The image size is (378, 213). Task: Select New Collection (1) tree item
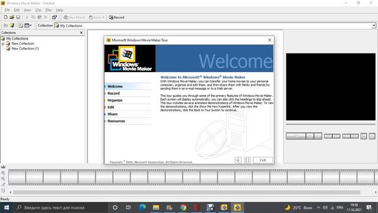[25, 49]
